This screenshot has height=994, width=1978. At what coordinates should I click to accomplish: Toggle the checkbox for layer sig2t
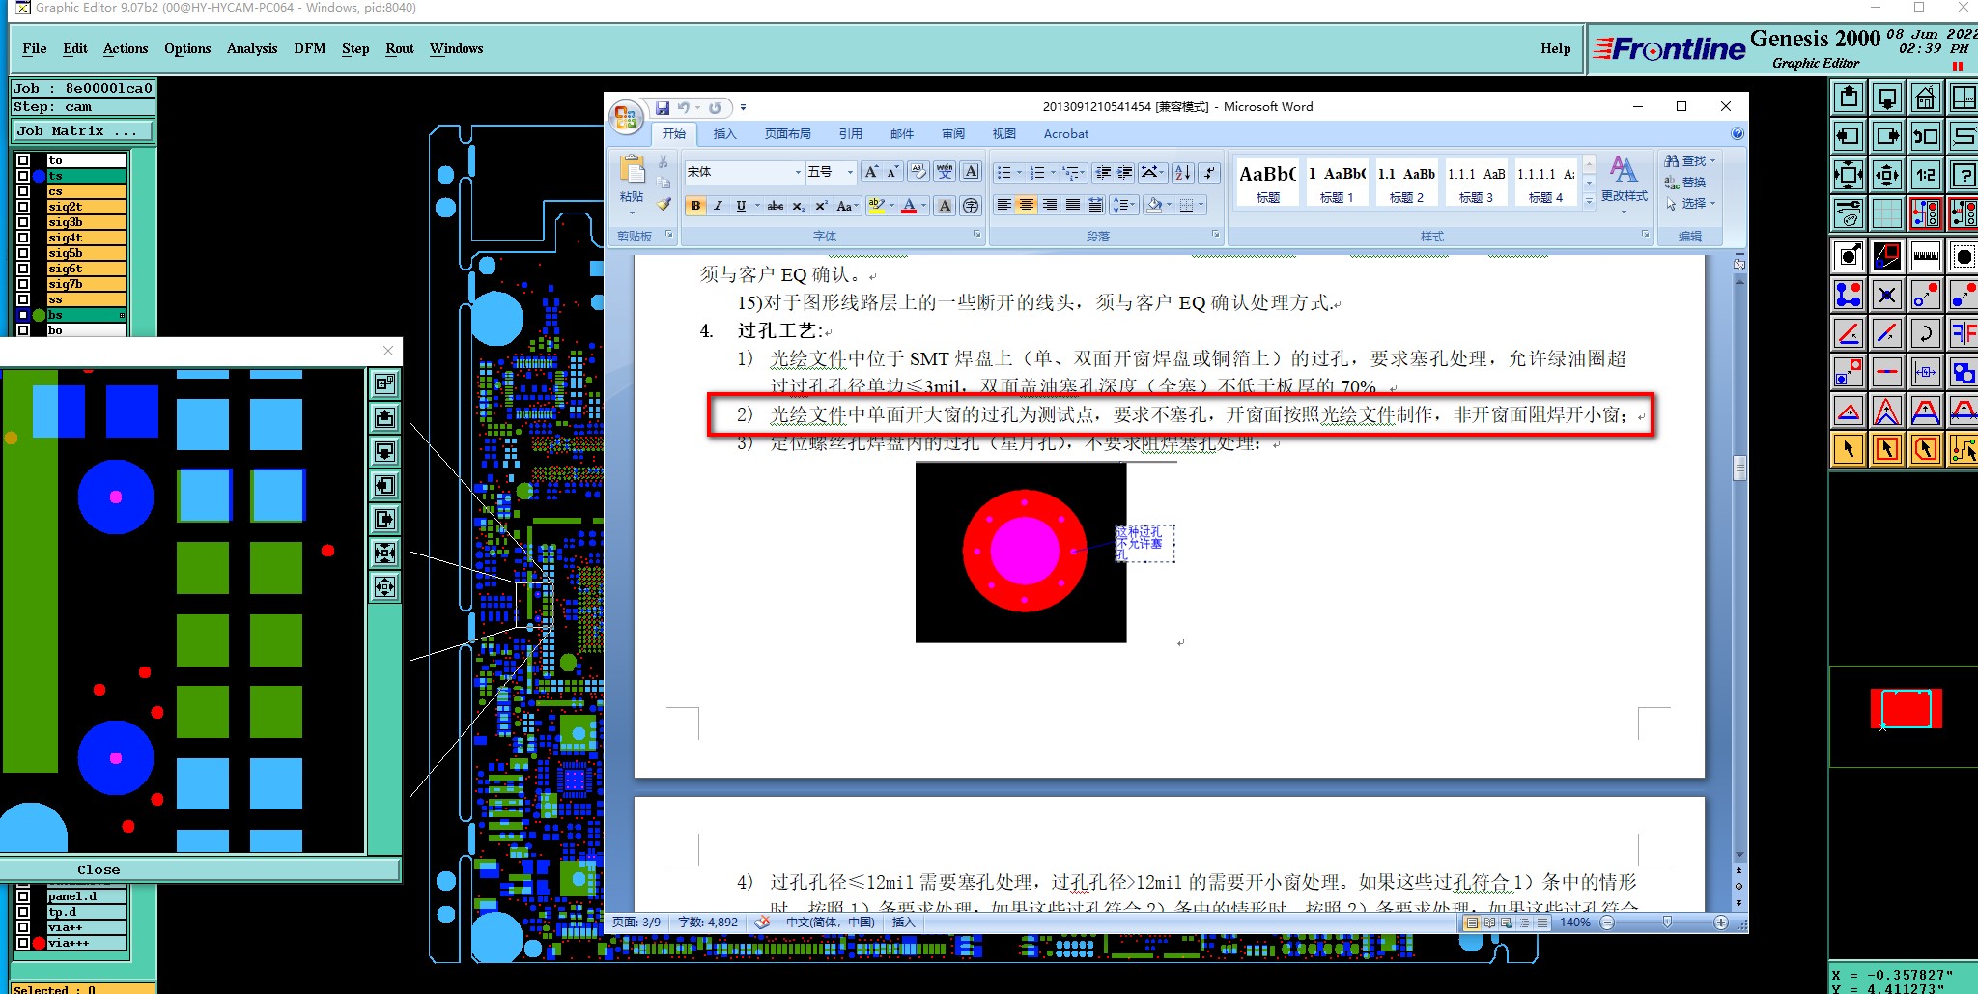tap(23, 207)
